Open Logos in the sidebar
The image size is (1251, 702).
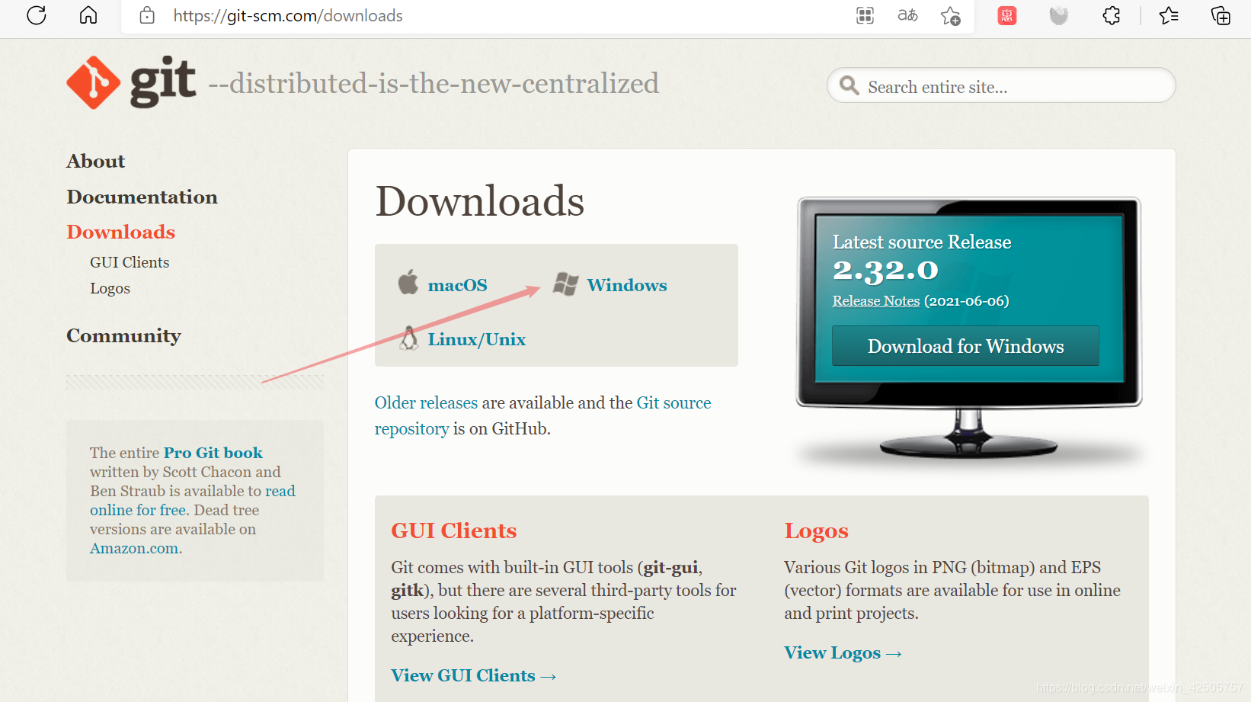click(110, 288)
